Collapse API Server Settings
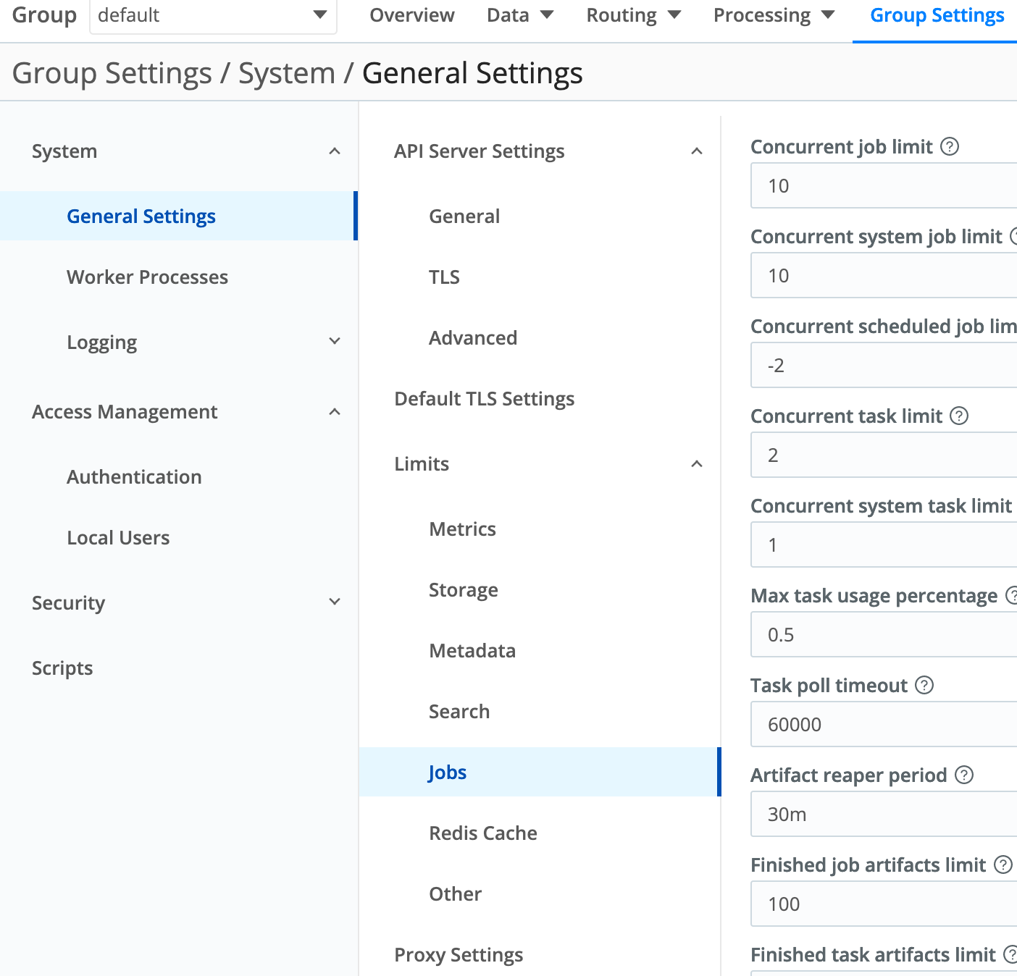 pyautogui.click(x=696, y=151)
